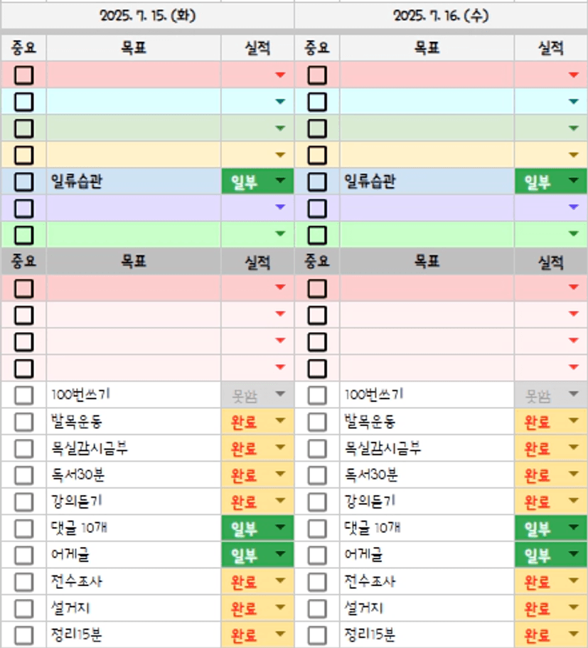Viewport: 588px width, 648px height.
Task: Toggle the 일류습관 checkbox for July 15
Action: [x=24, y=182]
